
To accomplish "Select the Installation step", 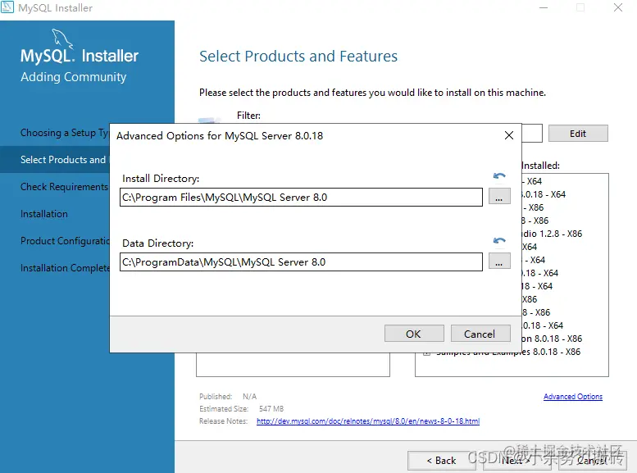I will [44, 214].
